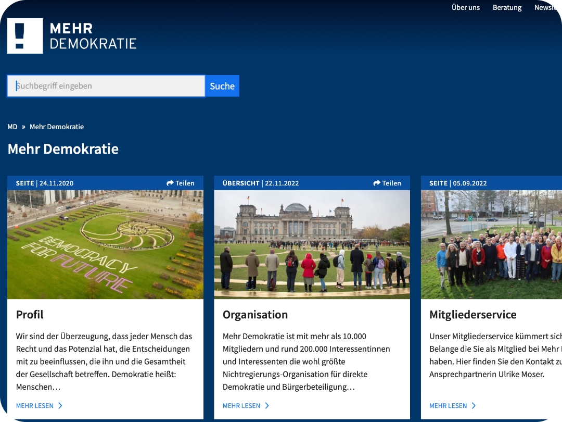Click the share arrow icon on Profil card
Image resolution: width=562 pixels, height=422 pixels.
[x=170, y=183]
